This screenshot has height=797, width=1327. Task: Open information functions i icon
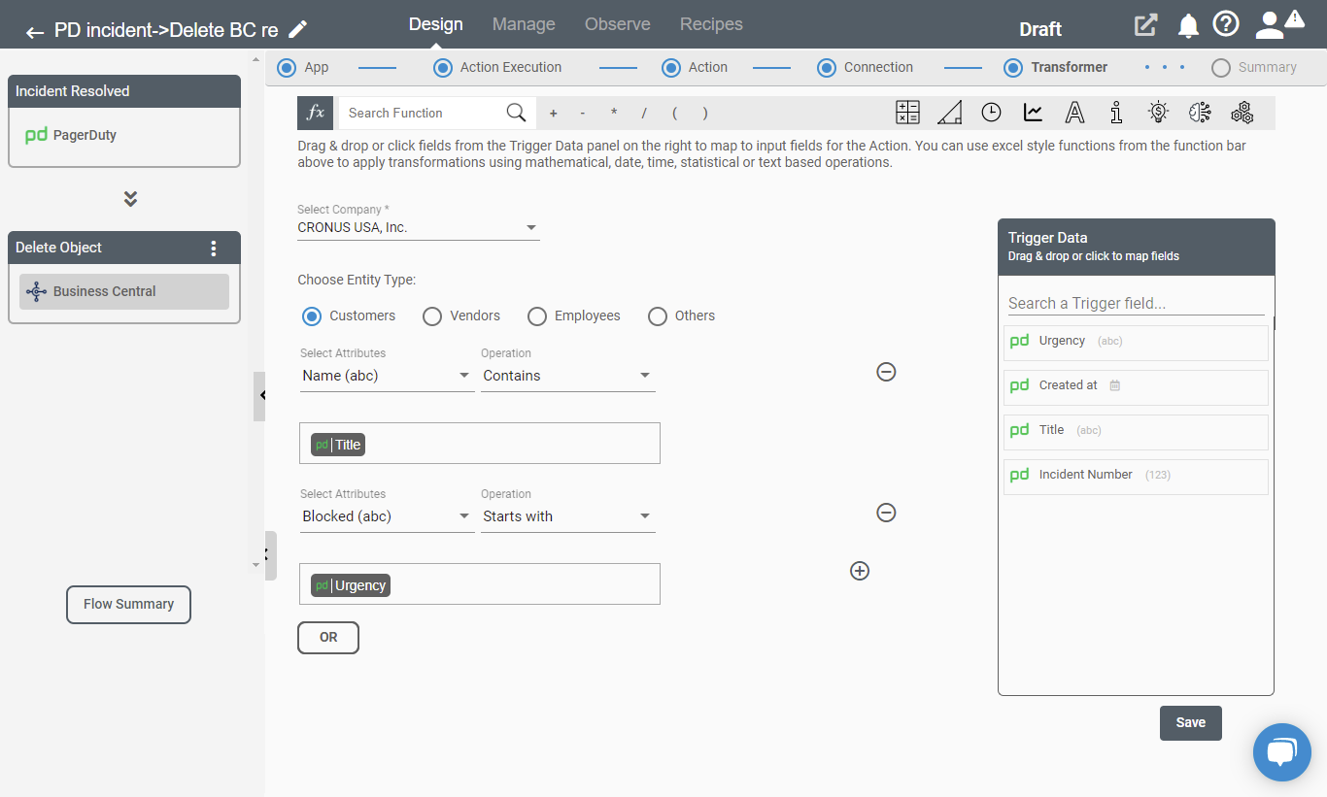click(1116, 113)
